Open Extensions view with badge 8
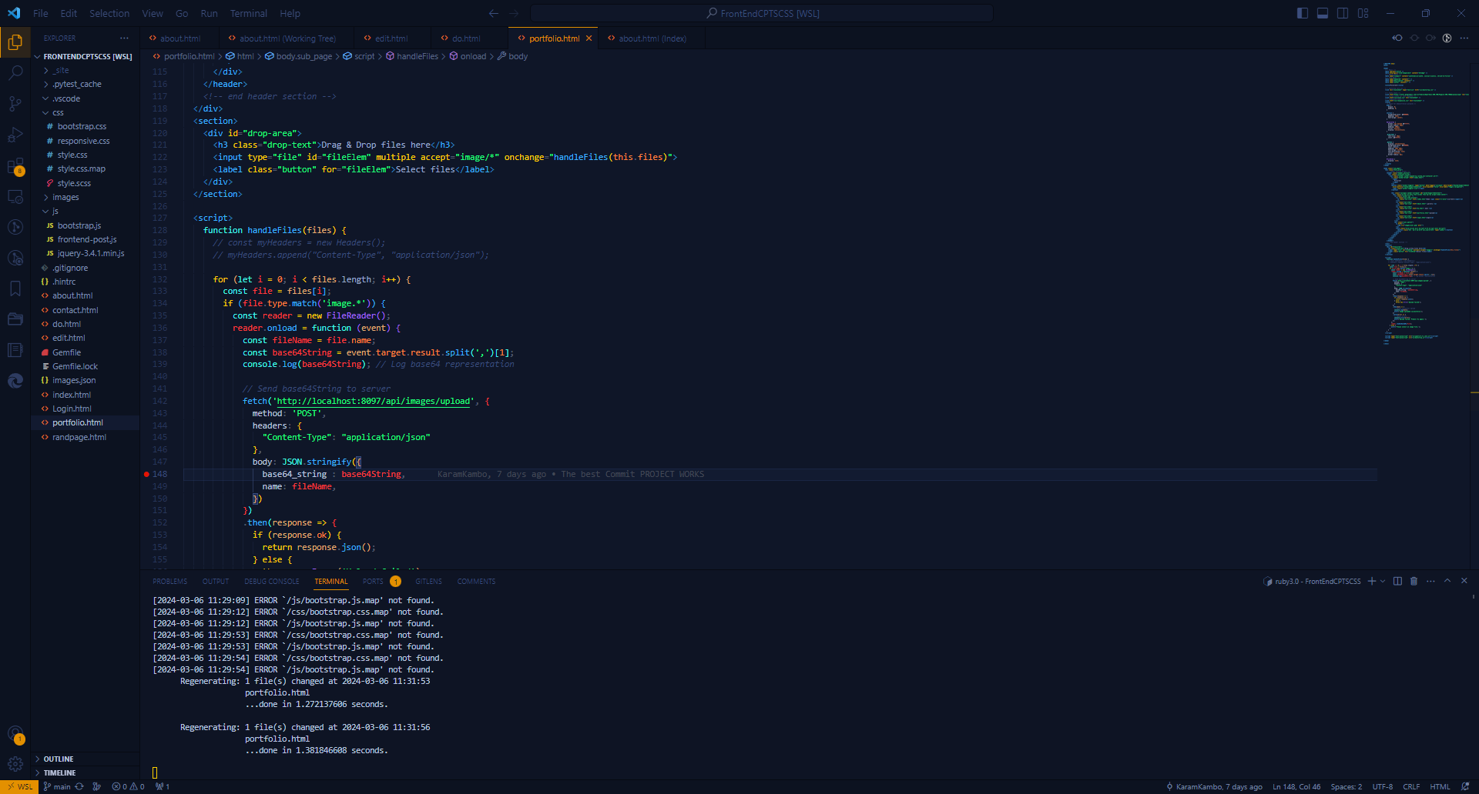Image resolution: width=1479 pixels, height=794 pixels. pos(15,166)
